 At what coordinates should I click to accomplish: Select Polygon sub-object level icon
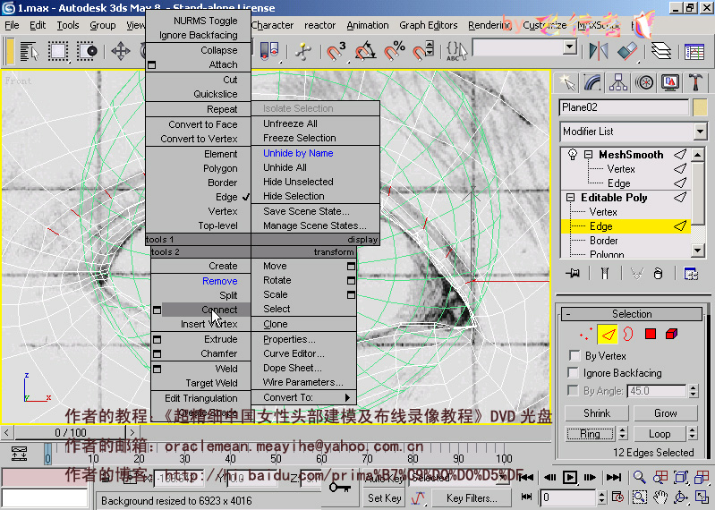point(651,334)
